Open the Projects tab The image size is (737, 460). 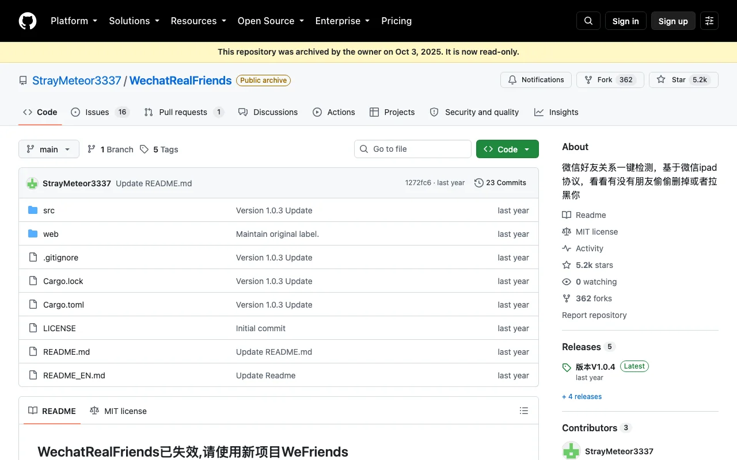click(392, 112)
